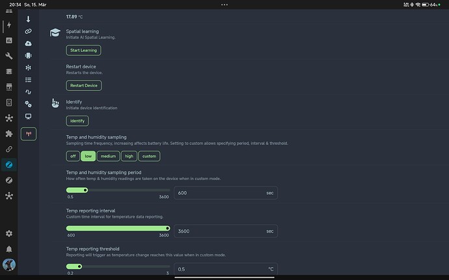Open the double-gears settings icon in device menu

(x=29, y=104)
